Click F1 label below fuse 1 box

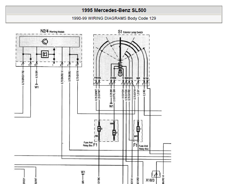click(x=135, y=145)
